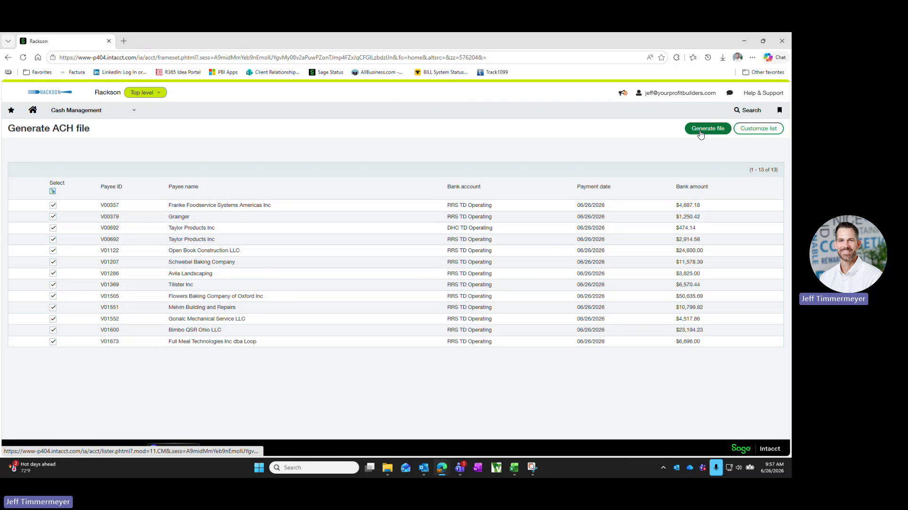Image resolution: width=908 pixels, height=510 pixels.
Task: Refresh the page with reload icon
Action: (23, 58)
